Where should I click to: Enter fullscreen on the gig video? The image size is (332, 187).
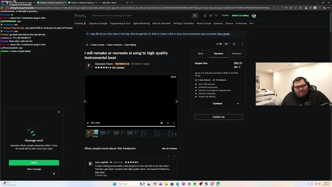(x=168, y=123)
